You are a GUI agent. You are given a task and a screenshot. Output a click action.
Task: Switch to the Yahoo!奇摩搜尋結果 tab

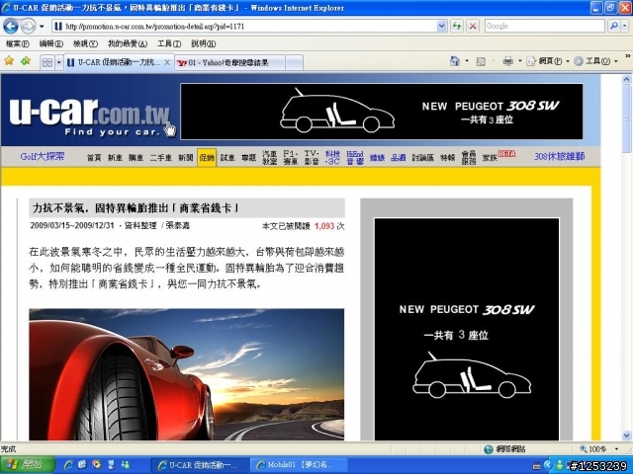(x=229, y=62)
